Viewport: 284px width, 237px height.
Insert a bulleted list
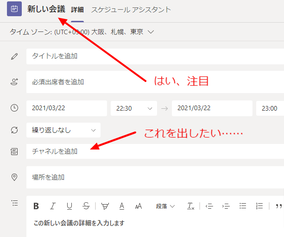pyautogui.click(x=243, y=206)
